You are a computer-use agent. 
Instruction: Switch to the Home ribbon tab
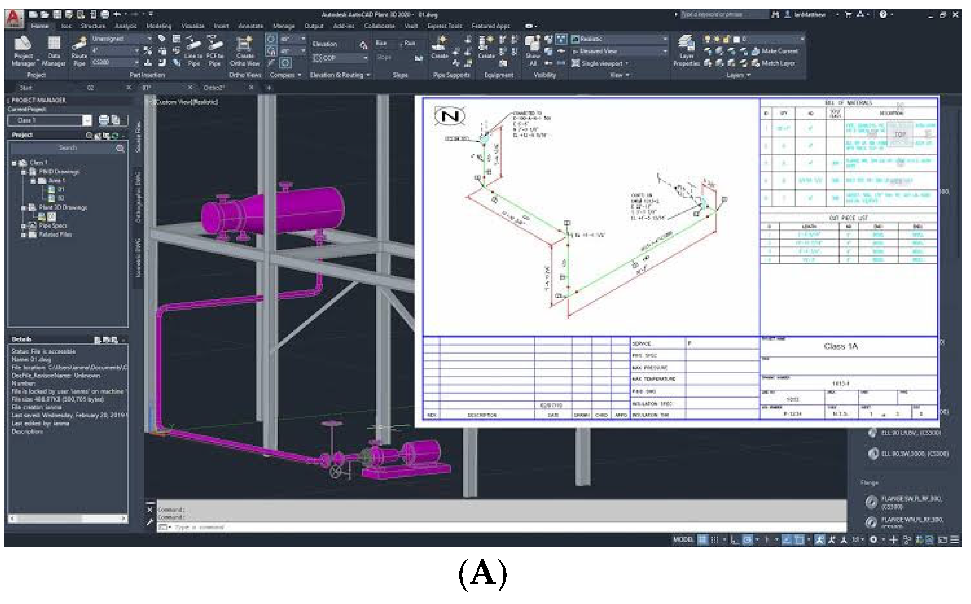[40, 26]
